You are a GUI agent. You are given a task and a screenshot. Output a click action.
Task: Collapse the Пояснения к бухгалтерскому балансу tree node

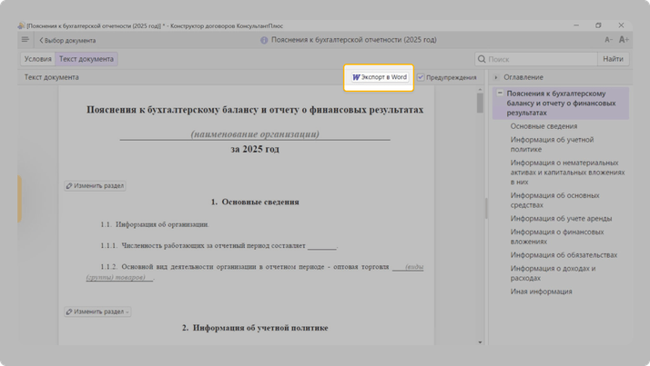click(500, 94)
